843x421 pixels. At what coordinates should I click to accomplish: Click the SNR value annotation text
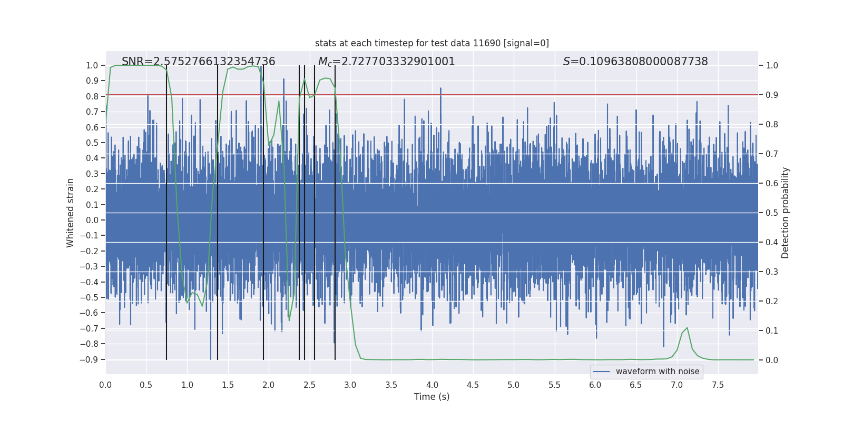point(199,62)
